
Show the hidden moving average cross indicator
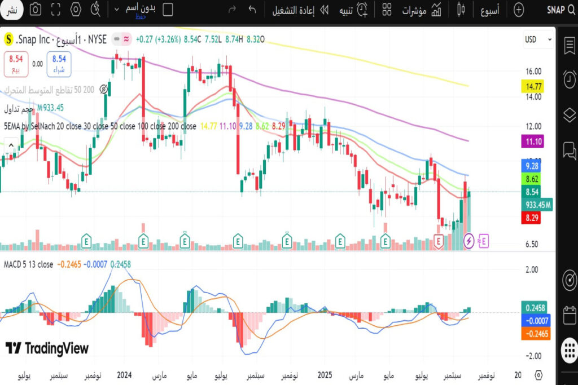(104, 89)
